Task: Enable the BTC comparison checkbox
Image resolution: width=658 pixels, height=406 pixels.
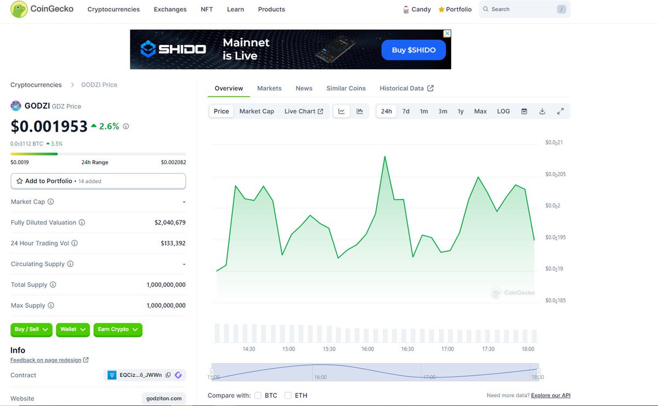Action: pos(258,395)
